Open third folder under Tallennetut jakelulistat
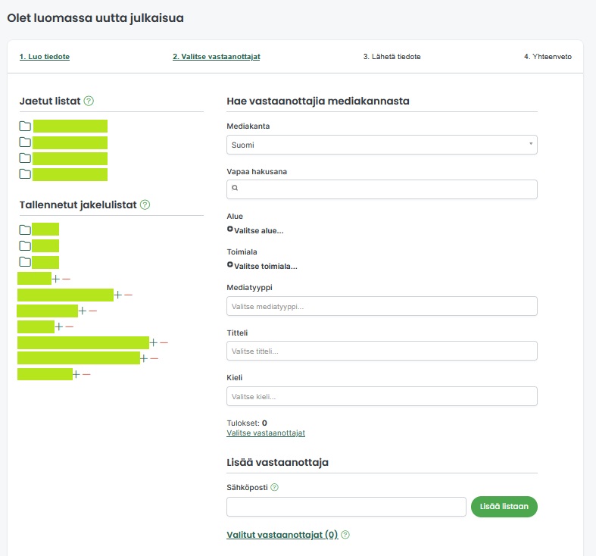This screenshot has width=596, height=556. pos(25,261)
